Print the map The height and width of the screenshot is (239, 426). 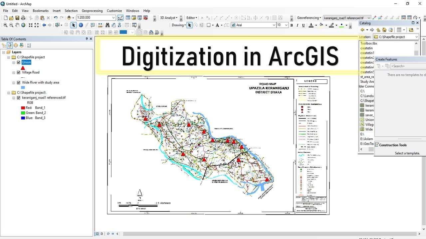coord(23,18)
